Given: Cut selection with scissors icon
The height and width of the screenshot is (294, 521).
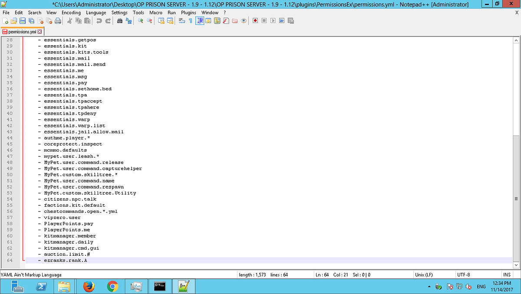Looking at the screenshot, I should click(x=69, y=20).
